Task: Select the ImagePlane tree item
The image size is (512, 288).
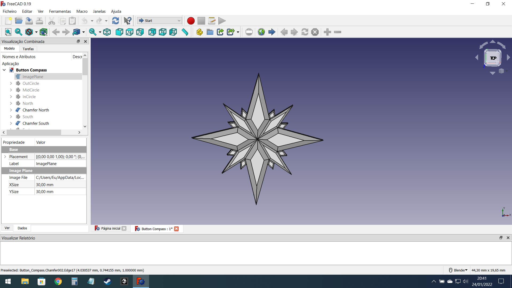Action: 33,77
